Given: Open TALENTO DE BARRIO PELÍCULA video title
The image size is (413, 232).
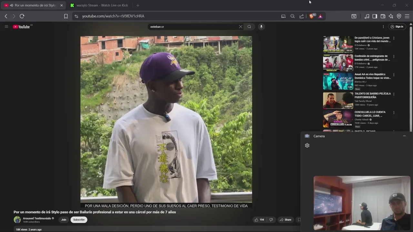Looking at the screenshot, I should [x=373, y=95].
